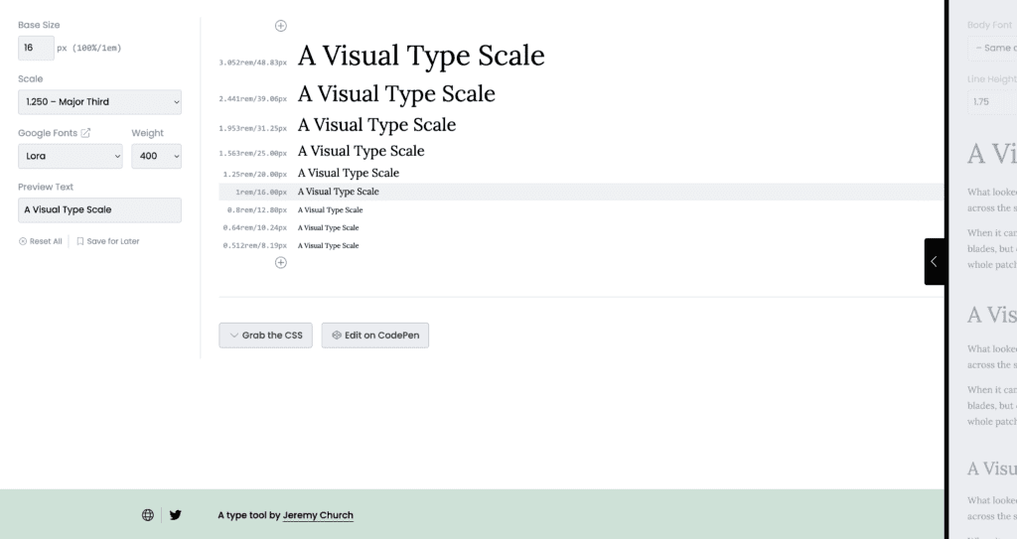Click Reset All
The height and width of the screenshot is (539, 1017).
click(41, 241)
